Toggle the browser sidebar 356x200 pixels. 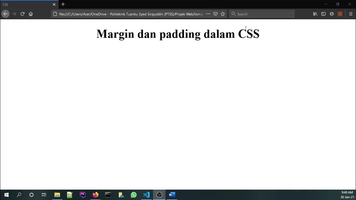click(x=323, y=14)
